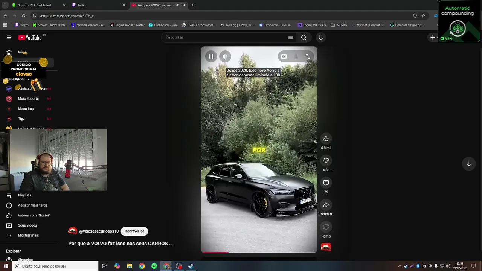Open Steam from the taskbar
Image resolution: width=482 pixels, height=271 pixels.
[191, 266]
